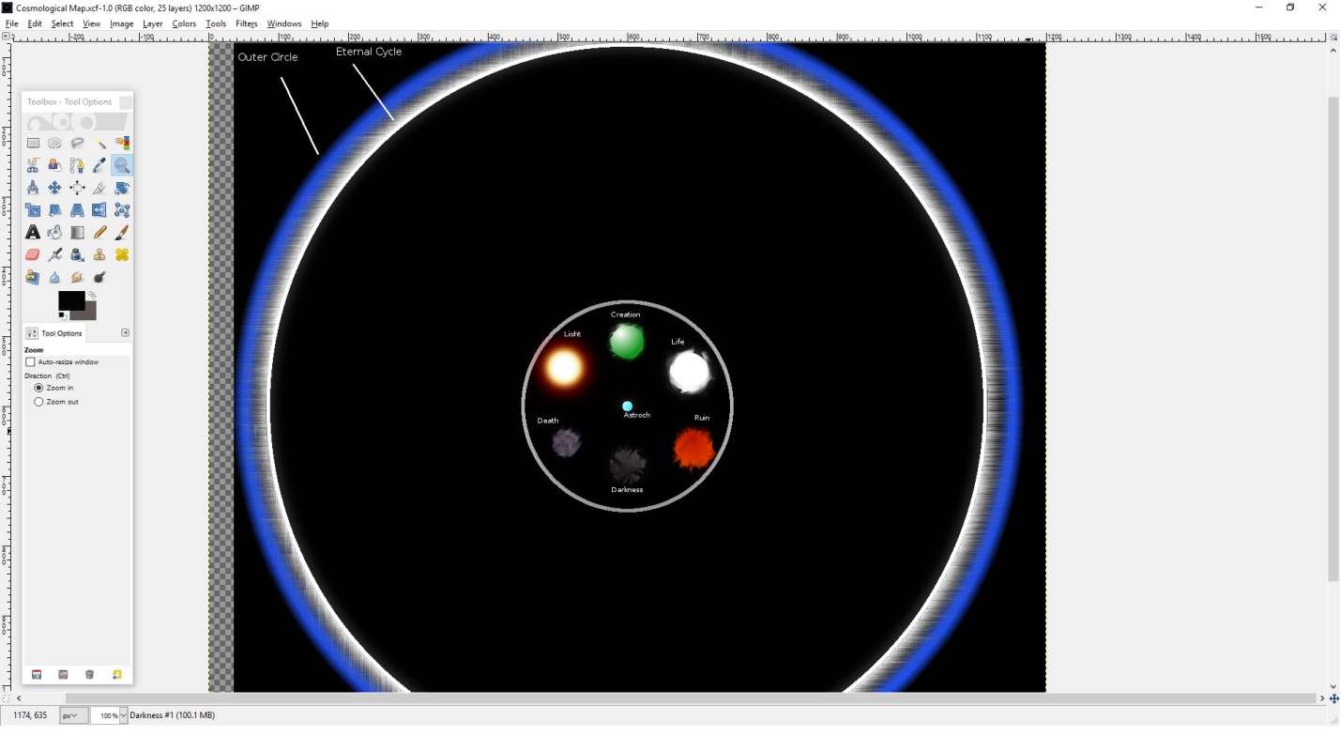The width and height of the screenshot is (1340, 751).
Task: Open image menu button at ruler corner
Action: point(6,37)
